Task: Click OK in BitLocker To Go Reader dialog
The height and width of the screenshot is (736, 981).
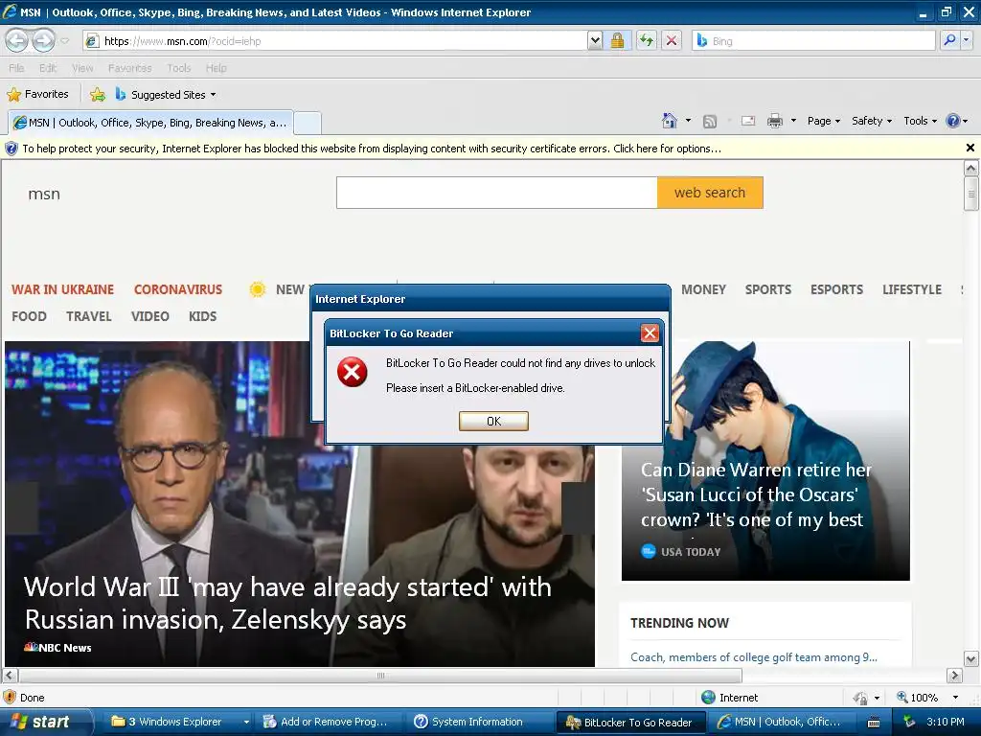Action: click(x=493, y=422)
